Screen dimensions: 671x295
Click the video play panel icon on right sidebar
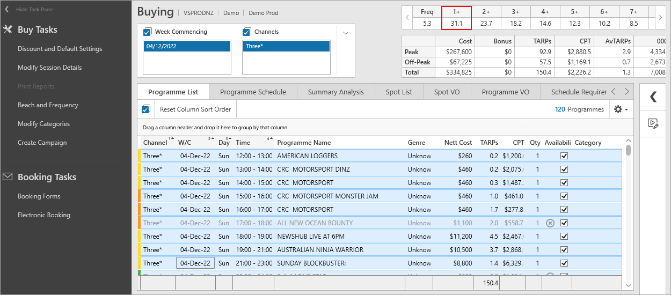pos(653,123)
